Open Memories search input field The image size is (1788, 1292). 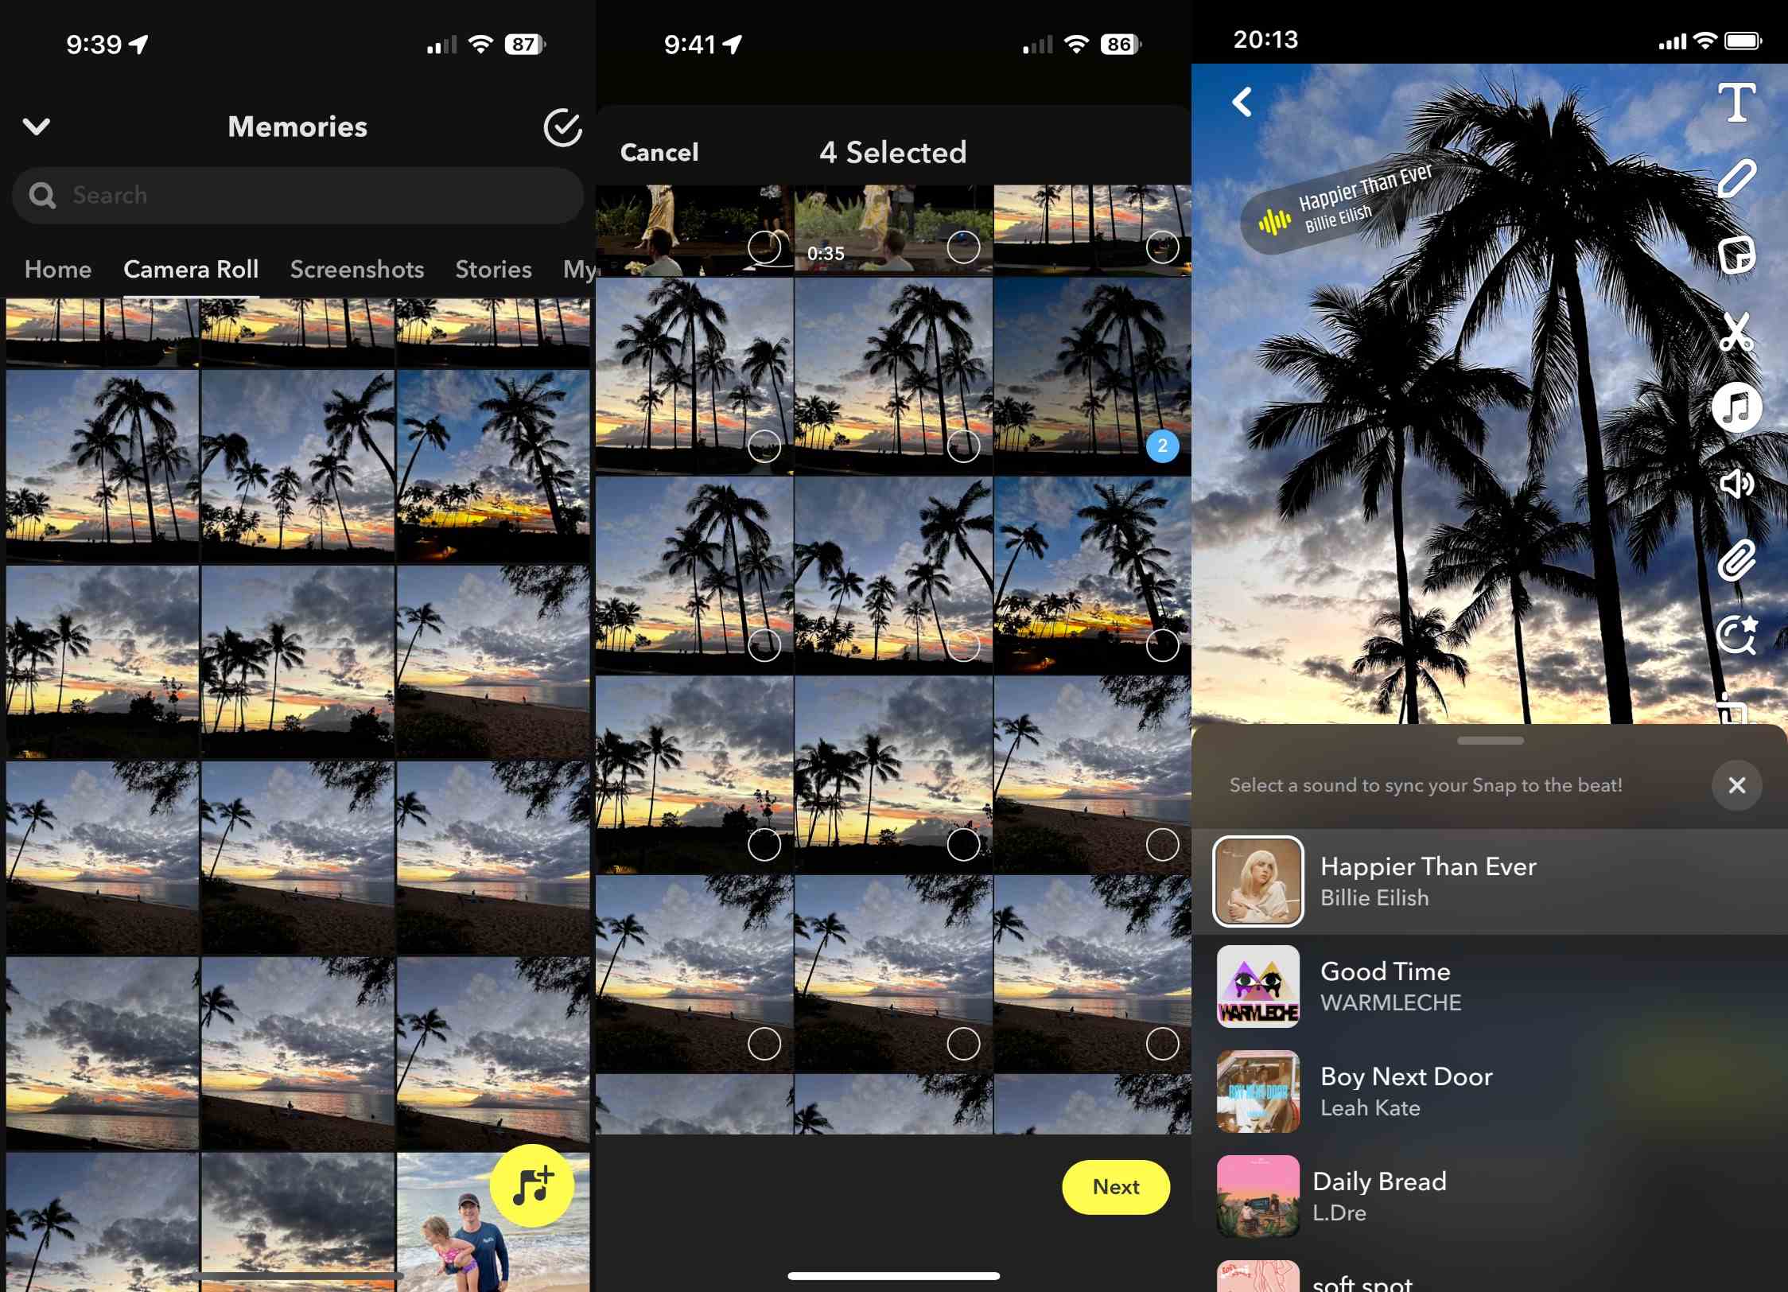(298, 194)
